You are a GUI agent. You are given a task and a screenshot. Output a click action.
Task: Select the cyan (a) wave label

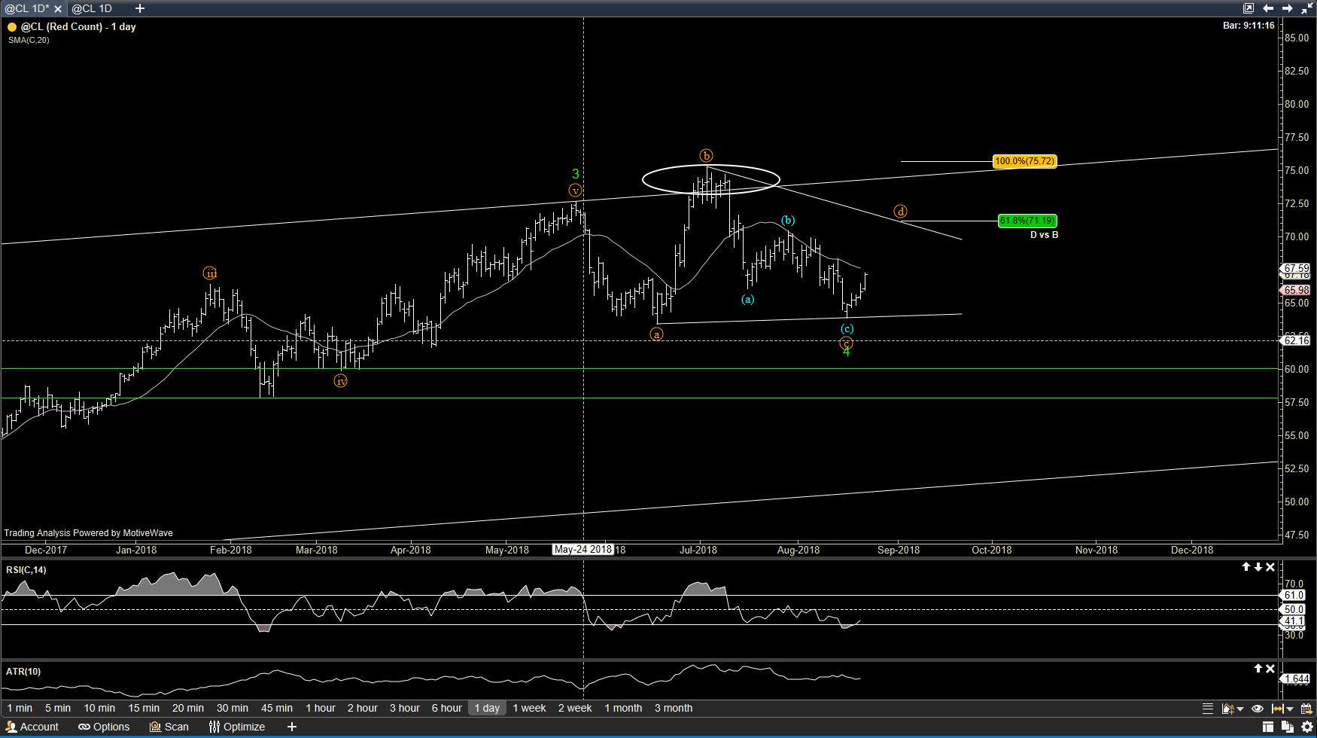[747, 299]
